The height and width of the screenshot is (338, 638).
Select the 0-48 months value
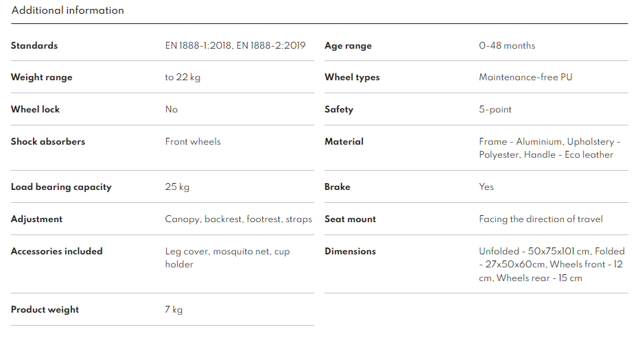[507, 46]
